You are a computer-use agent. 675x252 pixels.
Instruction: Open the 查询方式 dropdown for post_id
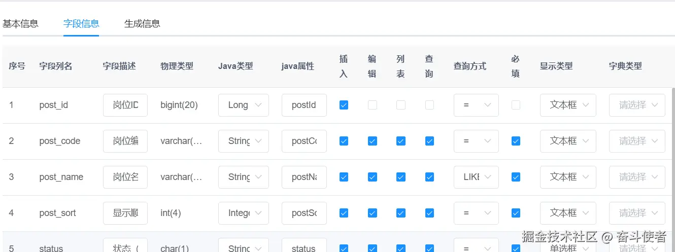(x=476, y=105)
